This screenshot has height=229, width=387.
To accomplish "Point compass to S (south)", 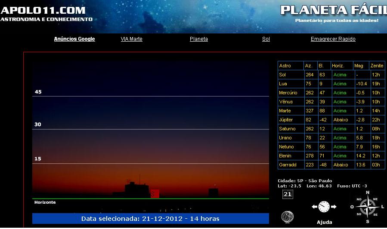I will point(368,221).
